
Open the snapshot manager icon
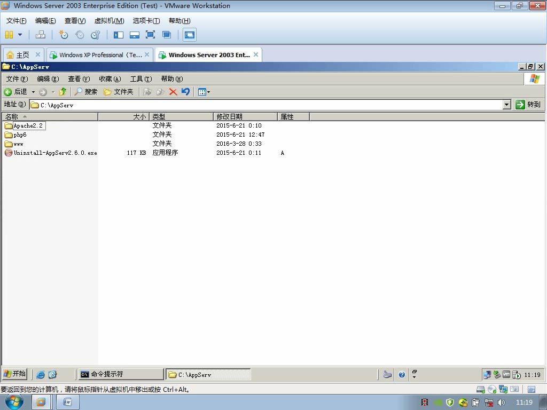pyautogui.click(x=95, y=35)
